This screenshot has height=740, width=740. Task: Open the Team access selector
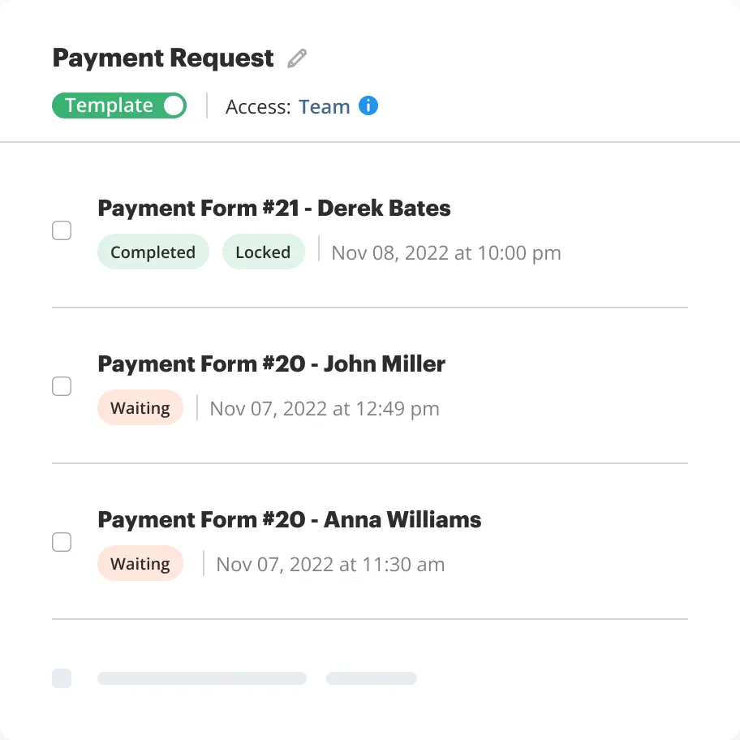pos(324,106)
